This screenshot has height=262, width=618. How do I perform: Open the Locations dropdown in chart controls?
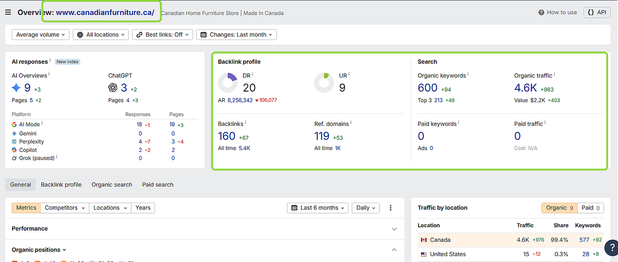(x=110, y=208)
